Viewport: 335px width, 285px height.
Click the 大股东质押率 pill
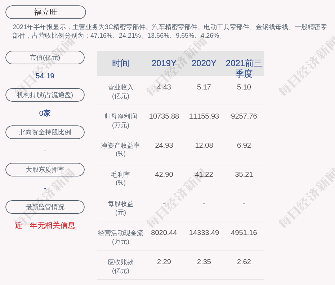[x=45, y=170]
